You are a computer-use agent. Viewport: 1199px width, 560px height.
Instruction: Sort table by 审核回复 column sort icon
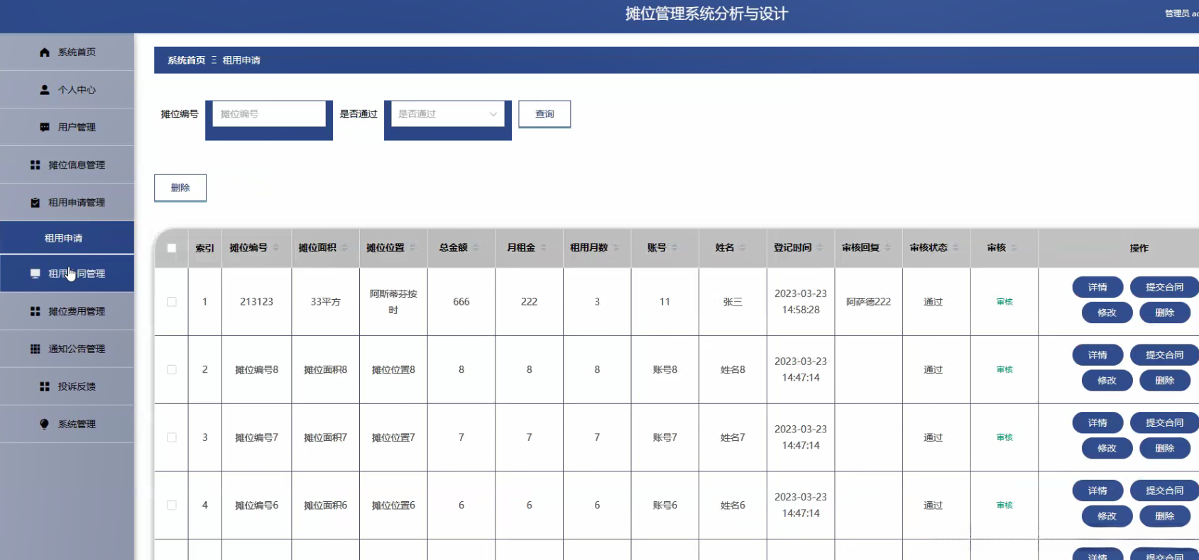click(887, 247)
